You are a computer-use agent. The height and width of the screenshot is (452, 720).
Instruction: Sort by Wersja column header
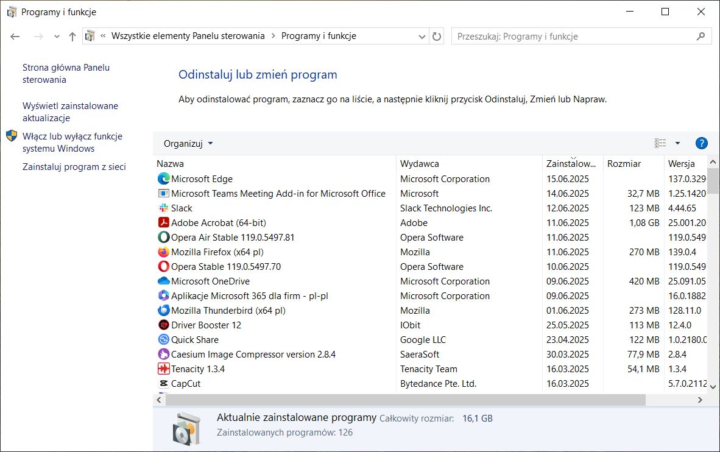point(685,163)
